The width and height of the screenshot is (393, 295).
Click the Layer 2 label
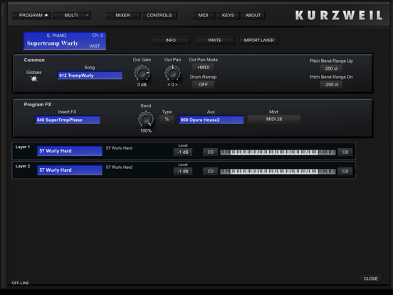click(x=23, y=166)
